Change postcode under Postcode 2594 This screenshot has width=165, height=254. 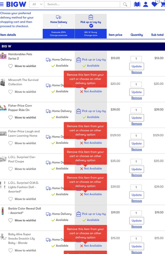click(58, 35)
